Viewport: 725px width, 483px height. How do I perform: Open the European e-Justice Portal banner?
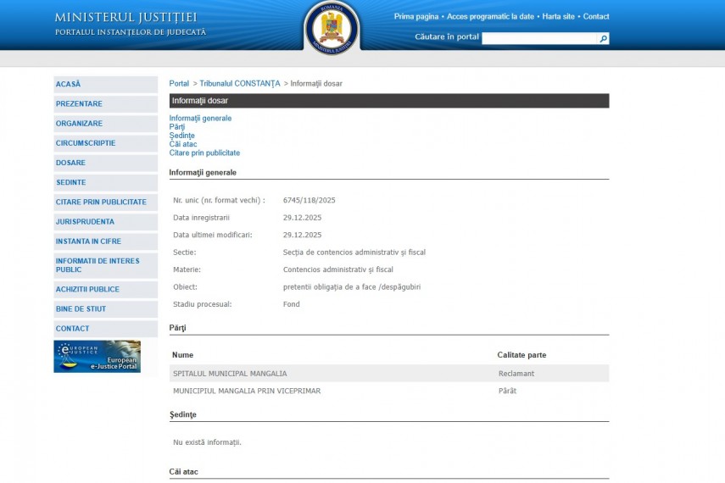(97, 357)
